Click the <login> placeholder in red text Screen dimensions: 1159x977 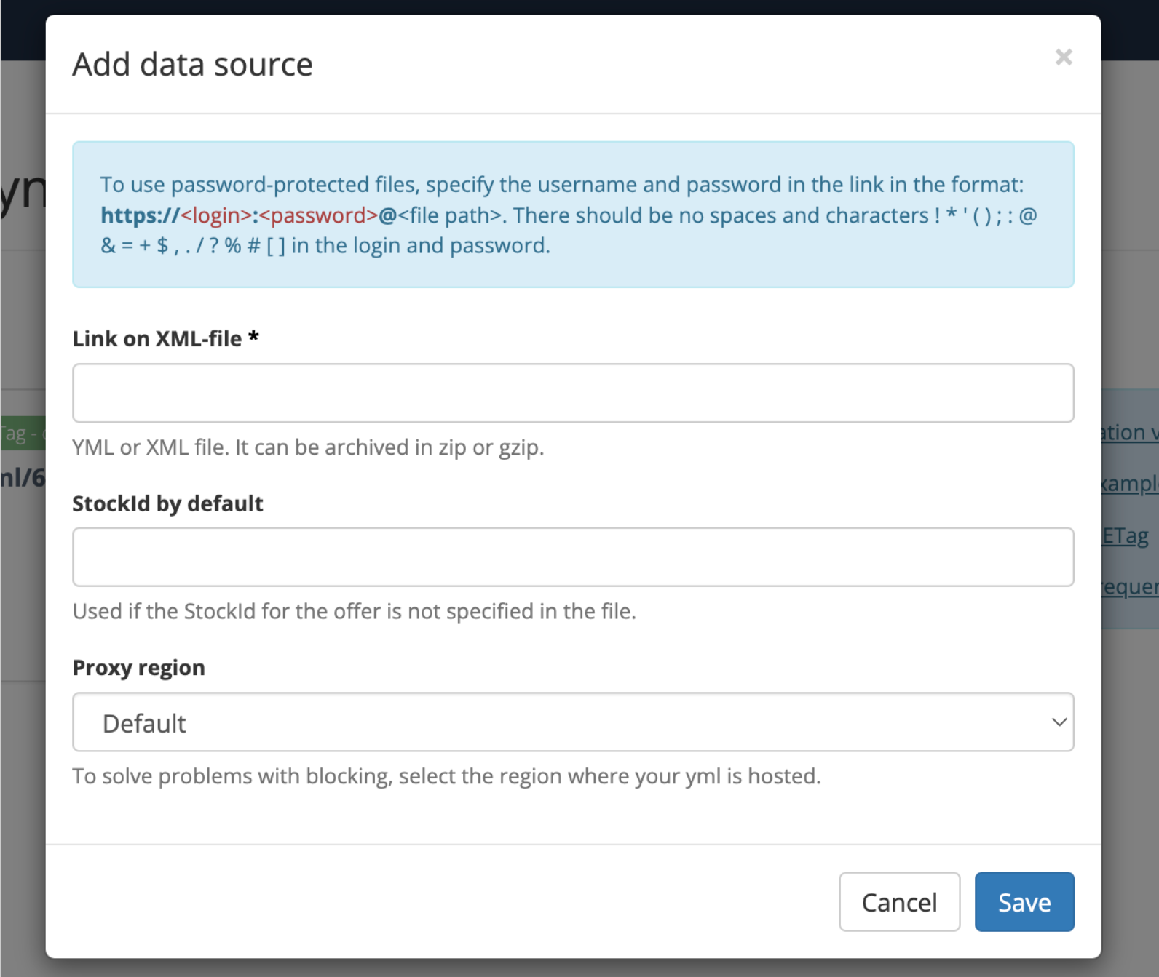(216, 216)
